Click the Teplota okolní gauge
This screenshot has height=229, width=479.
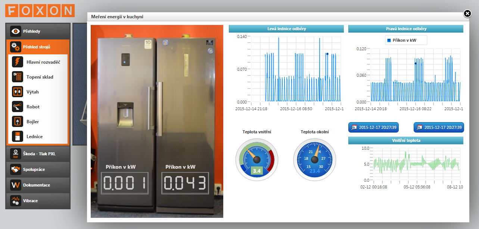coord(315,159)
